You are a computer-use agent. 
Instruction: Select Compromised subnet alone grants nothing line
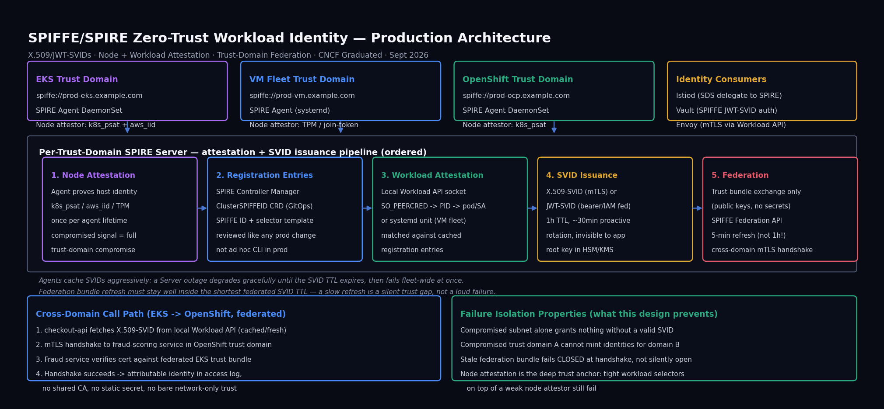[x=567, y=330]
